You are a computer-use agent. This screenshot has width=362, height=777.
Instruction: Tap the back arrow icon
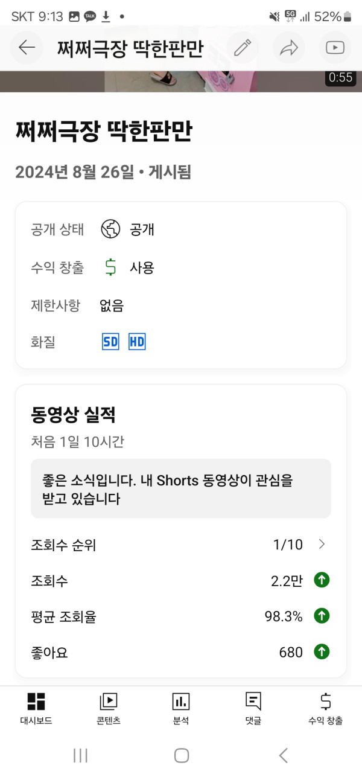click(x=27, y=48)
